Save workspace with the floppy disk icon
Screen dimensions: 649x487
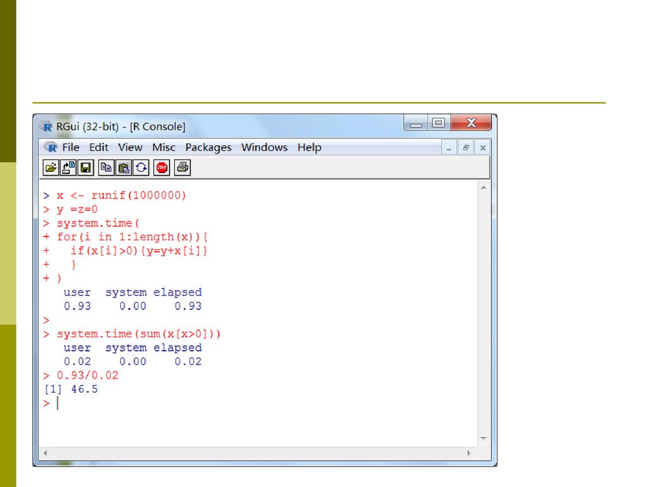[x=86, y=167]
